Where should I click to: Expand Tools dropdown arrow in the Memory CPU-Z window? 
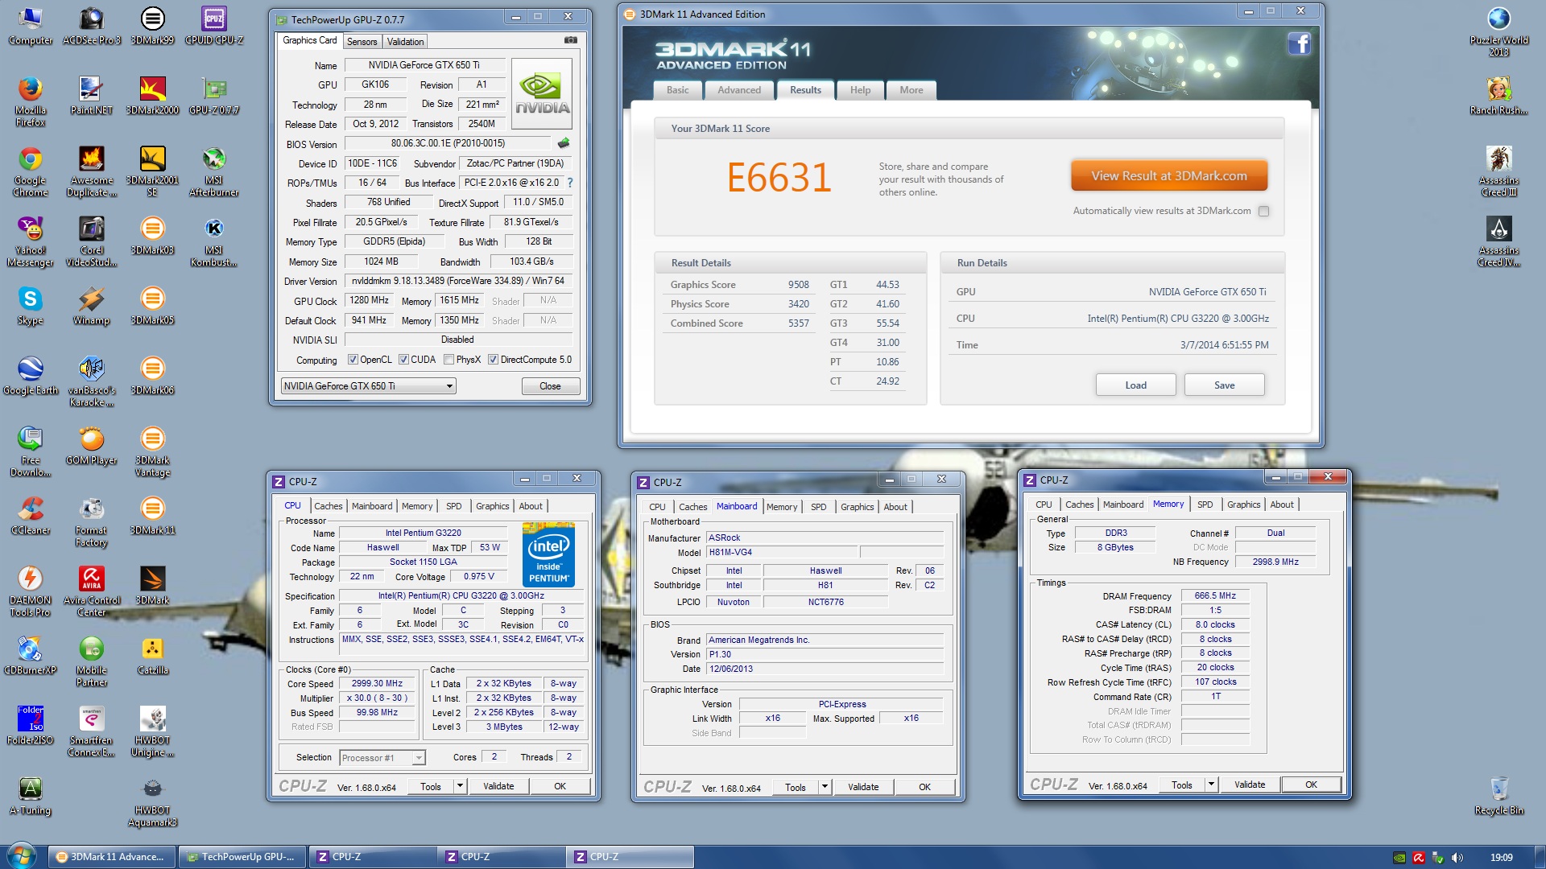pos(1211,785)
